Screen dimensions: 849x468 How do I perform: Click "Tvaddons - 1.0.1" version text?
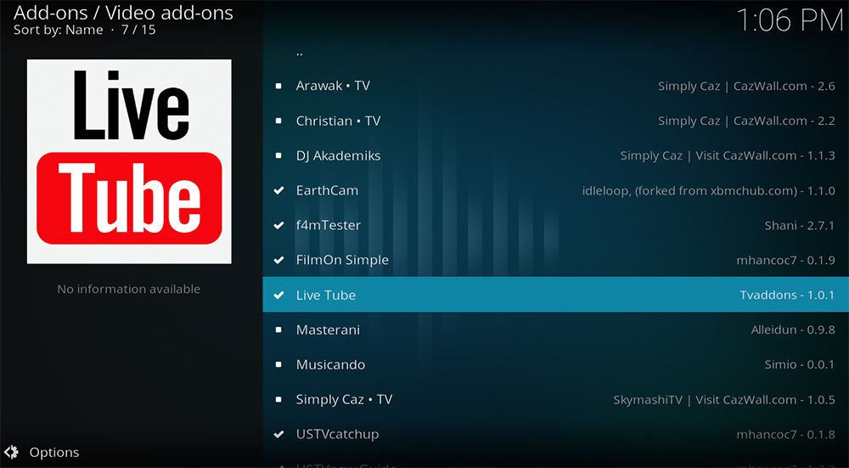[787, 295]
